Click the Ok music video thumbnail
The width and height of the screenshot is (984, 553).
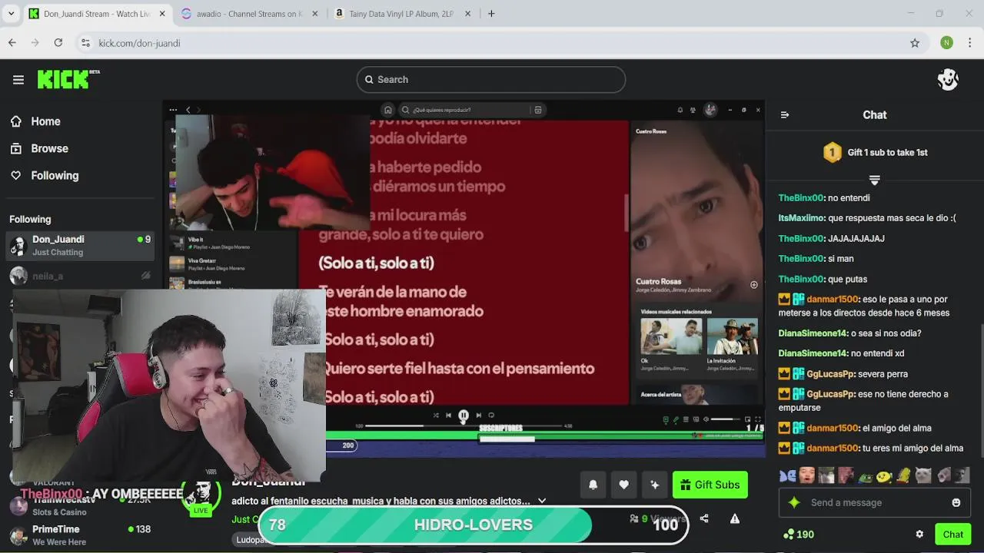(x=671, y=336)
